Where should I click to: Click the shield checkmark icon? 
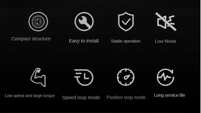click(x=126, y=22)
